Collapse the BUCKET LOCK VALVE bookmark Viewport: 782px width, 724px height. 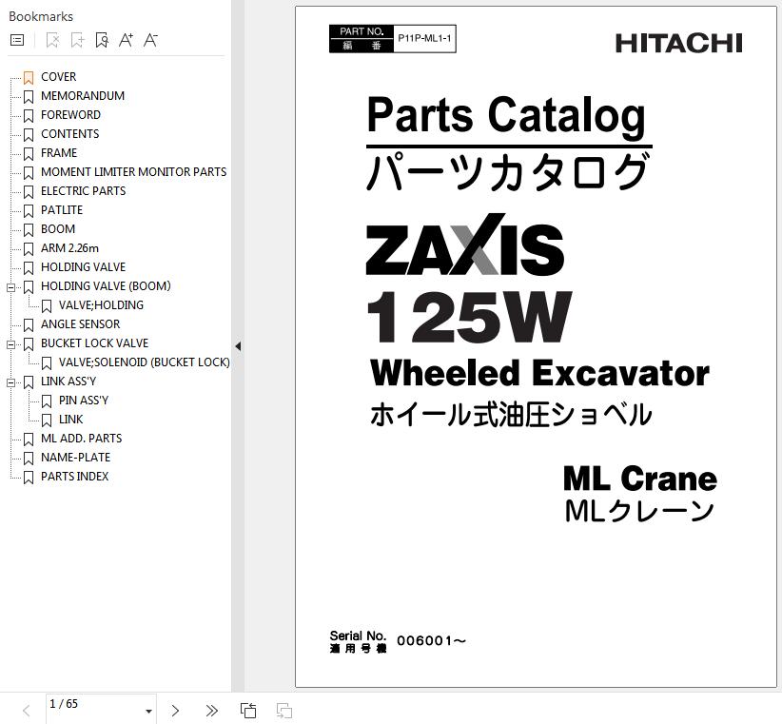[10, 344]
